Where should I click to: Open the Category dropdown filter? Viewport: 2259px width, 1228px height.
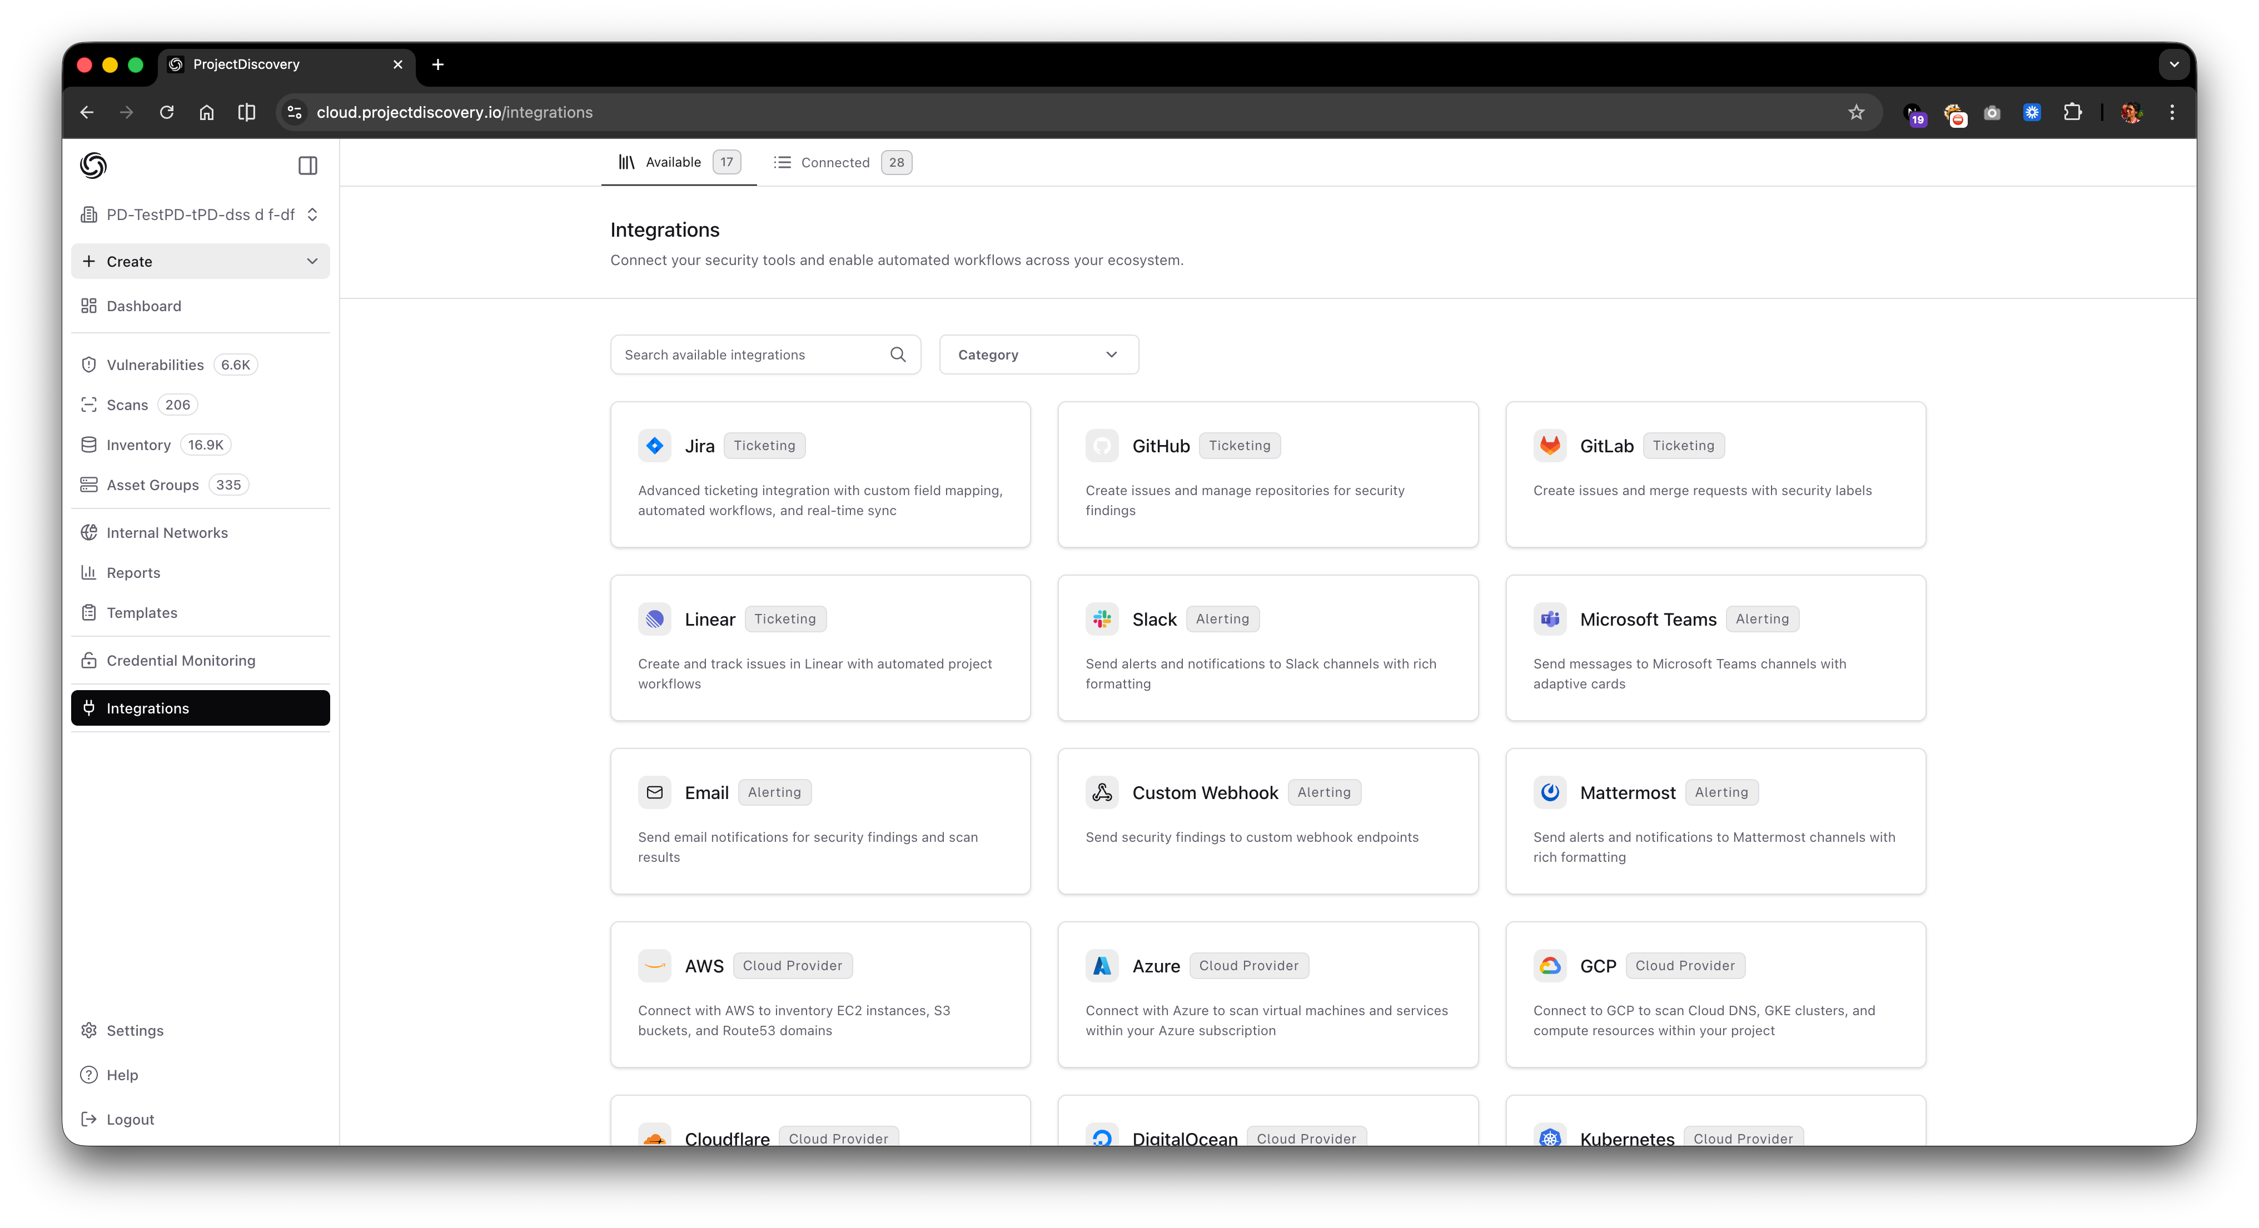[x=1038, y=354]
